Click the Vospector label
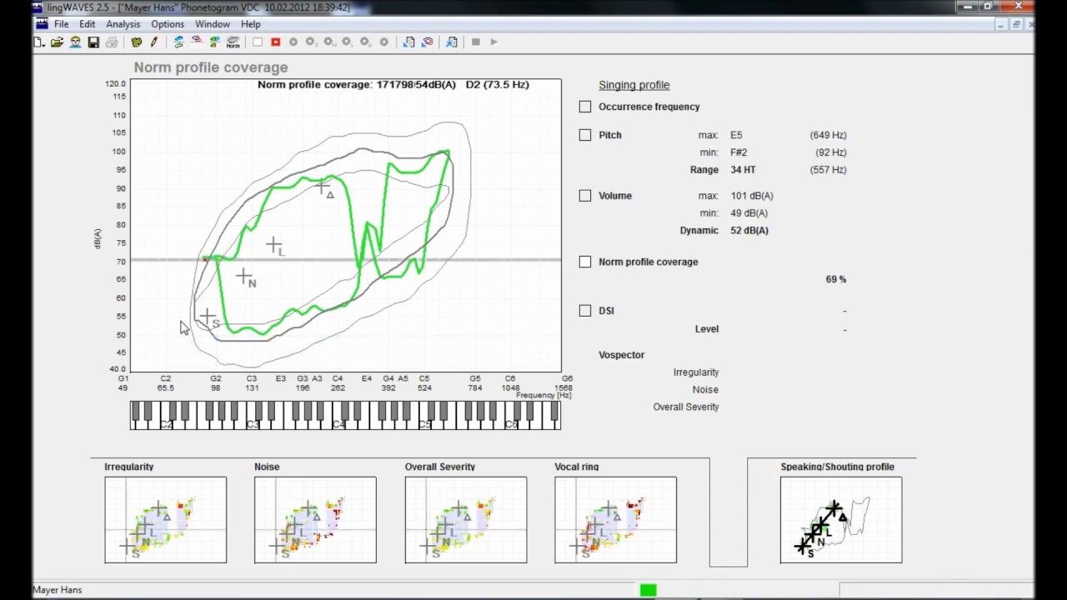 [622, 355]
